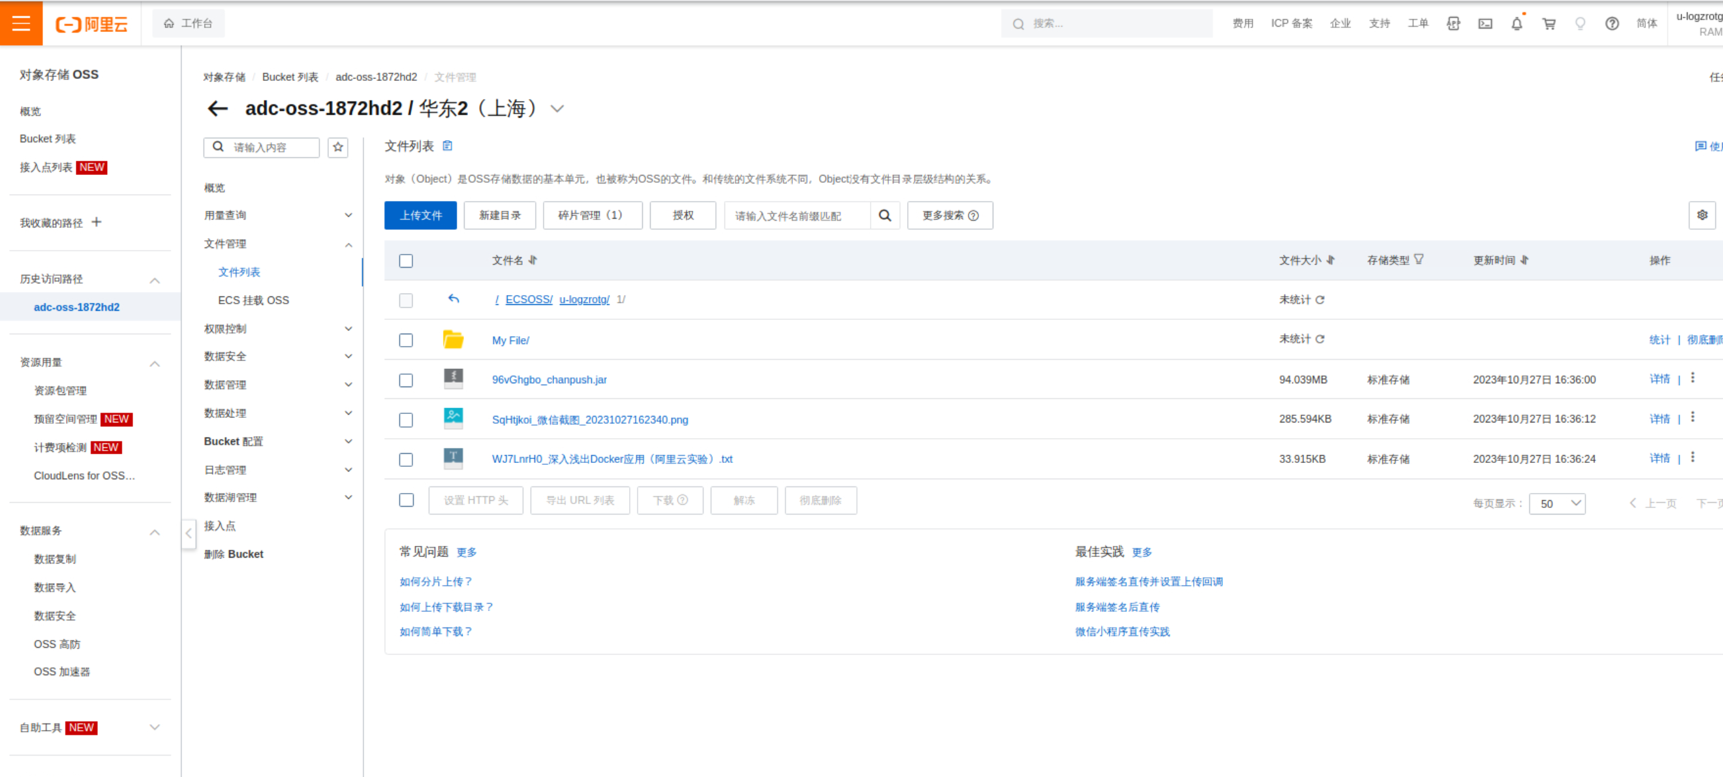Open the hamburger main menu

tap(22, 24)
